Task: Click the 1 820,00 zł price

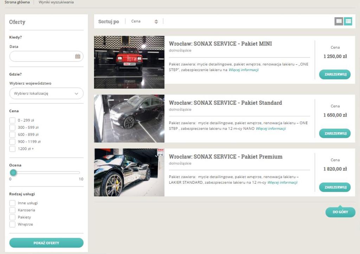Action: (x=335, y=169)
